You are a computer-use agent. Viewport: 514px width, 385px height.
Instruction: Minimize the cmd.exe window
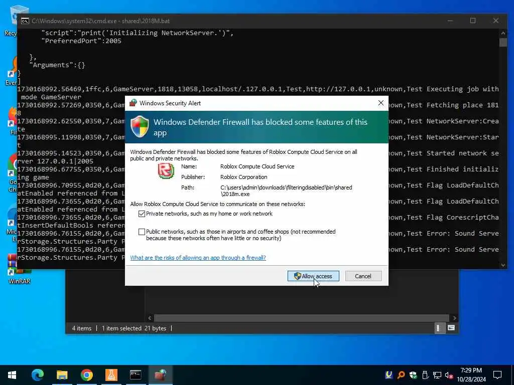point(450,21)
